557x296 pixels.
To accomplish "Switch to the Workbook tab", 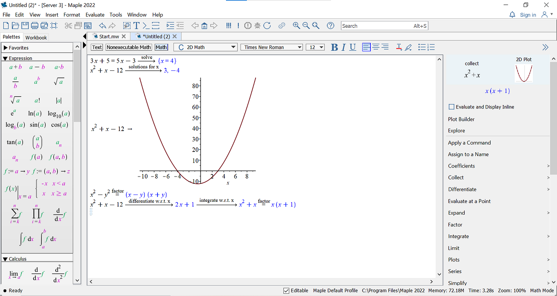I will click(x=36, y=37).
